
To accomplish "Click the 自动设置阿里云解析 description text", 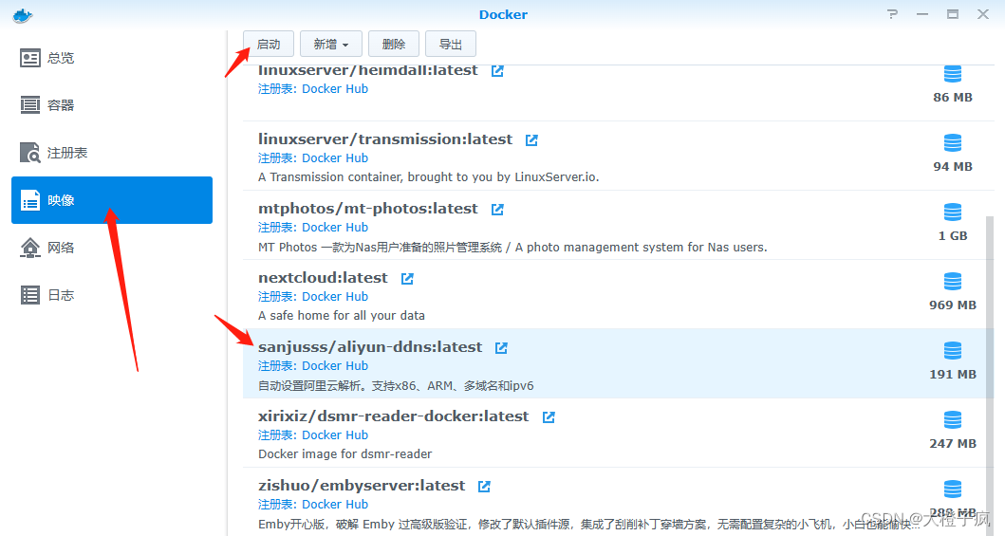I will click(396, 385).
